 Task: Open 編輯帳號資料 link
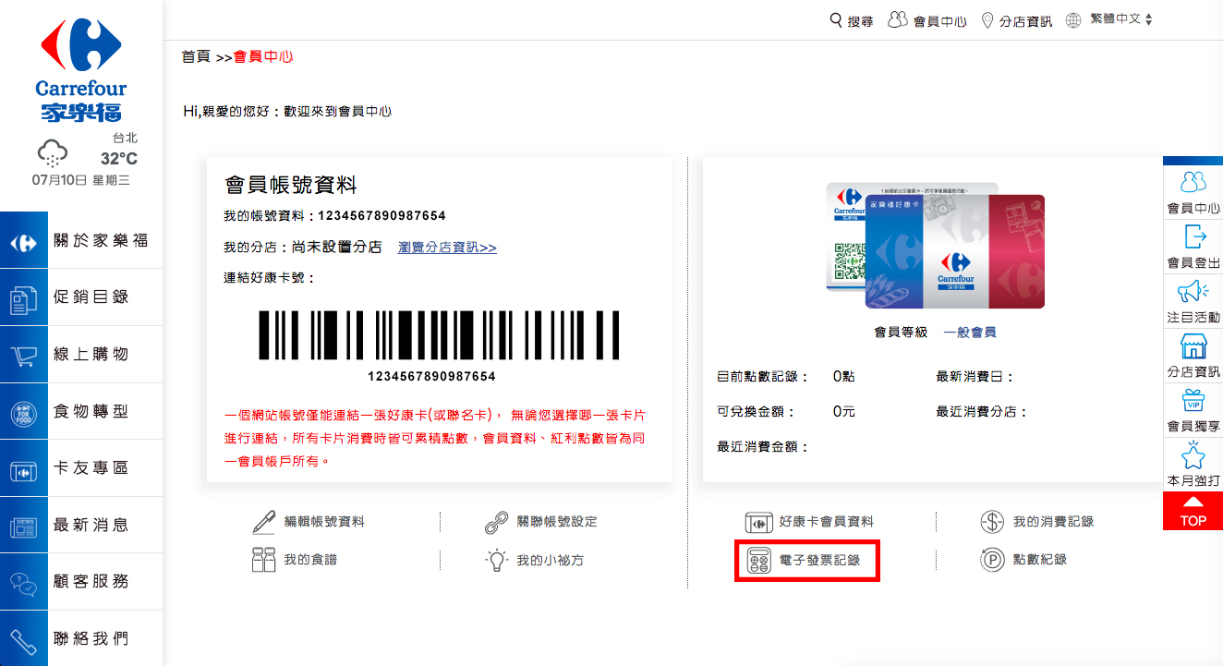point(324,522)
